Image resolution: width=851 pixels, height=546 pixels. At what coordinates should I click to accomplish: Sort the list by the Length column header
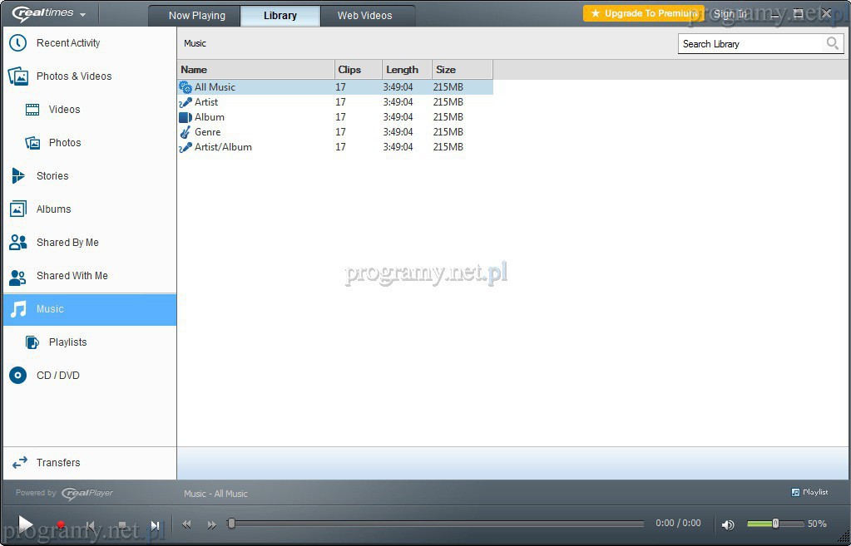click(406, 70)
